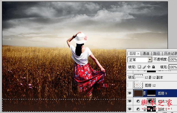Click the 填充 label

click(164, 67)
